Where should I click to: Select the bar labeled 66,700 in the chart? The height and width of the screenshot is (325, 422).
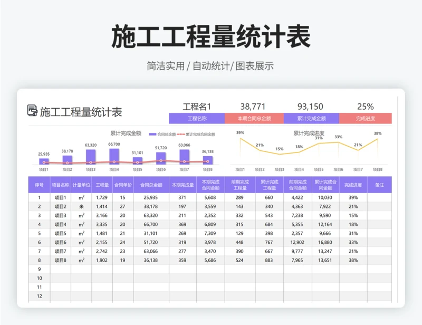pos(114,156)
